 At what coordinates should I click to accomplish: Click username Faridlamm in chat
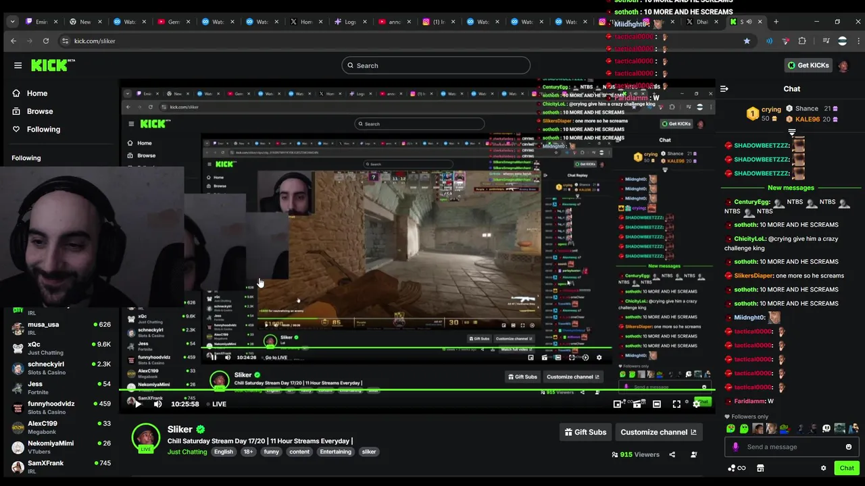[749, 401]
